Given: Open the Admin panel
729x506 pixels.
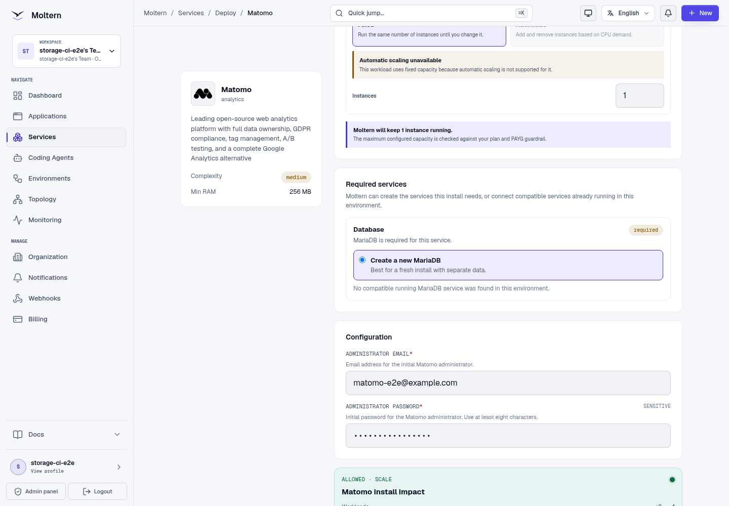Looking at the screenshot, I should pos(36,491).
